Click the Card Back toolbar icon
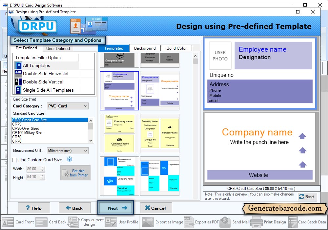The width and height of the screenshot is (328, 230). (x=41, y=222)
